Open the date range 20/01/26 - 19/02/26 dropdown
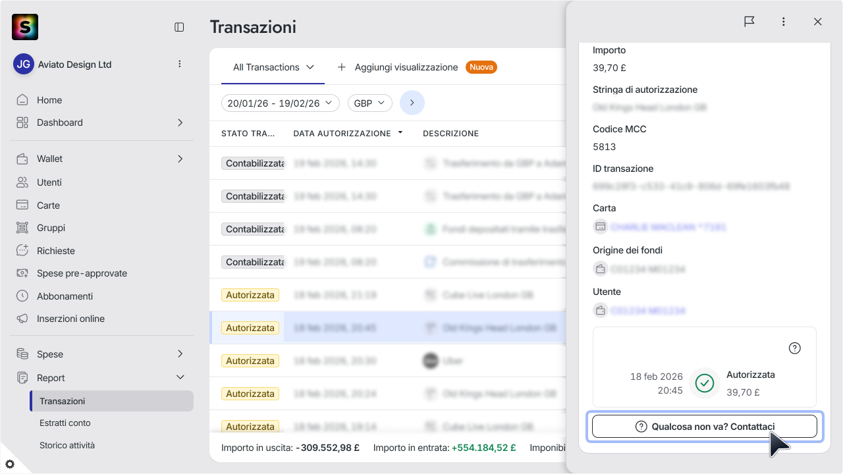Viewport: 843px width, 474px height. tap(281, 103)
